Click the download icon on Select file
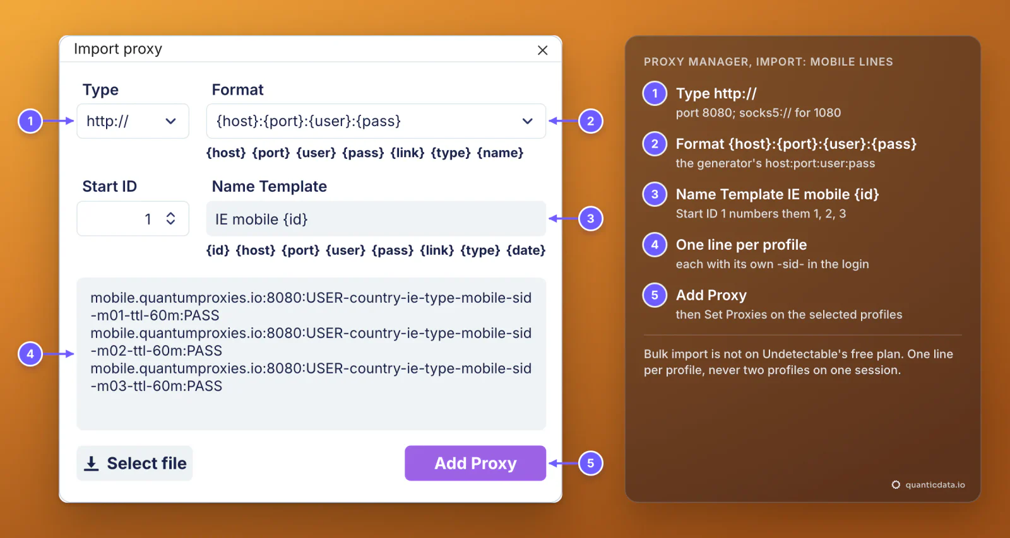 [x=92, y=464]
